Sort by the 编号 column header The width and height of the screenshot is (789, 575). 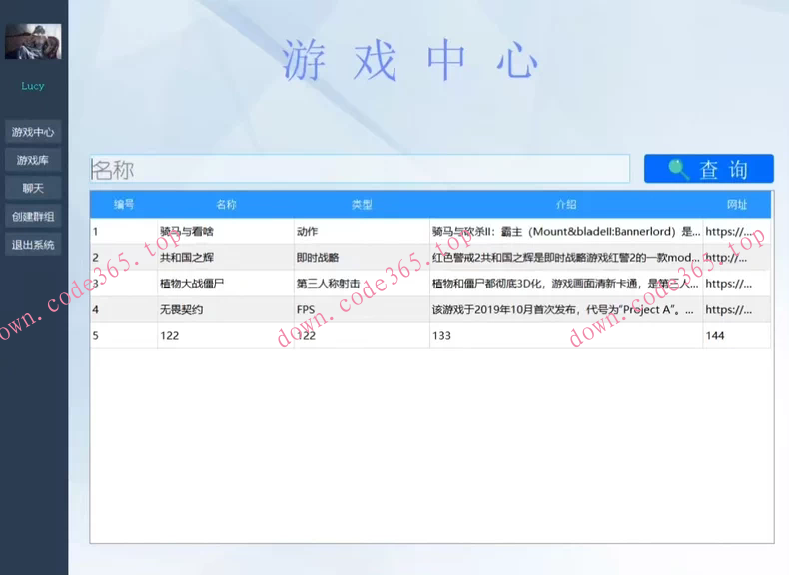(x=124, y=205)
